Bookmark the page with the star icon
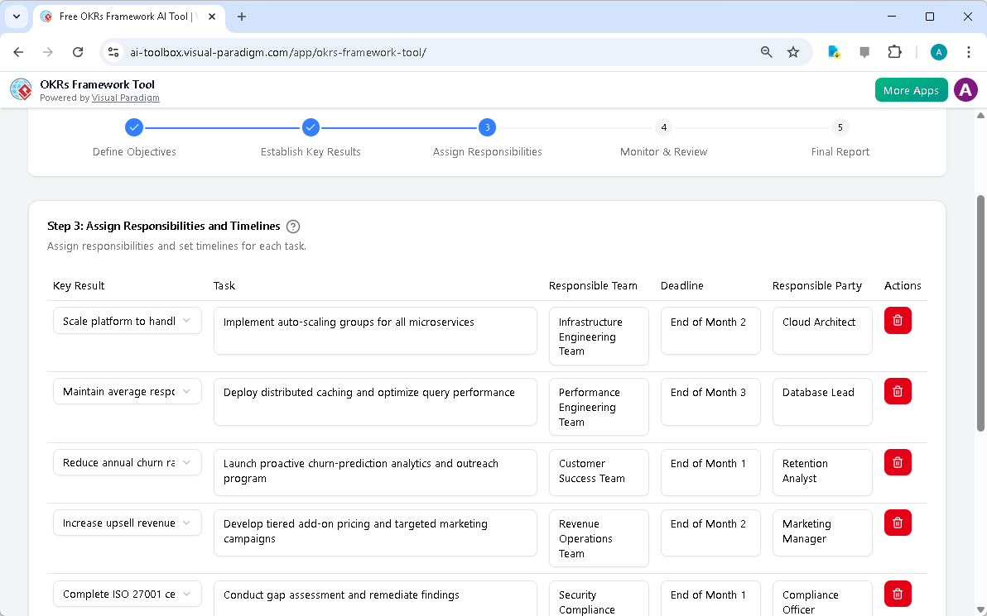The height and width of the screenshot is (616, 987). [x=793, y=51]
